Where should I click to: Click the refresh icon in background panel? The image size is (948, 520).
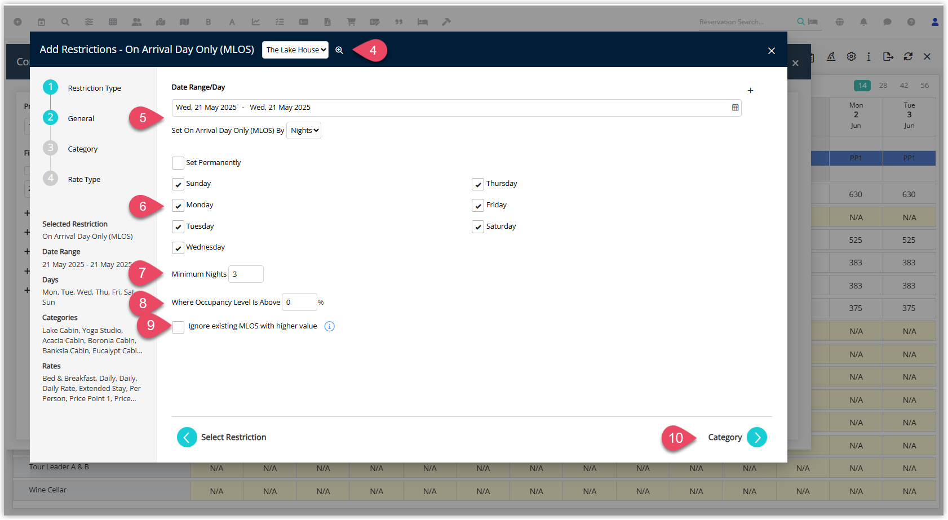(908, 56)
